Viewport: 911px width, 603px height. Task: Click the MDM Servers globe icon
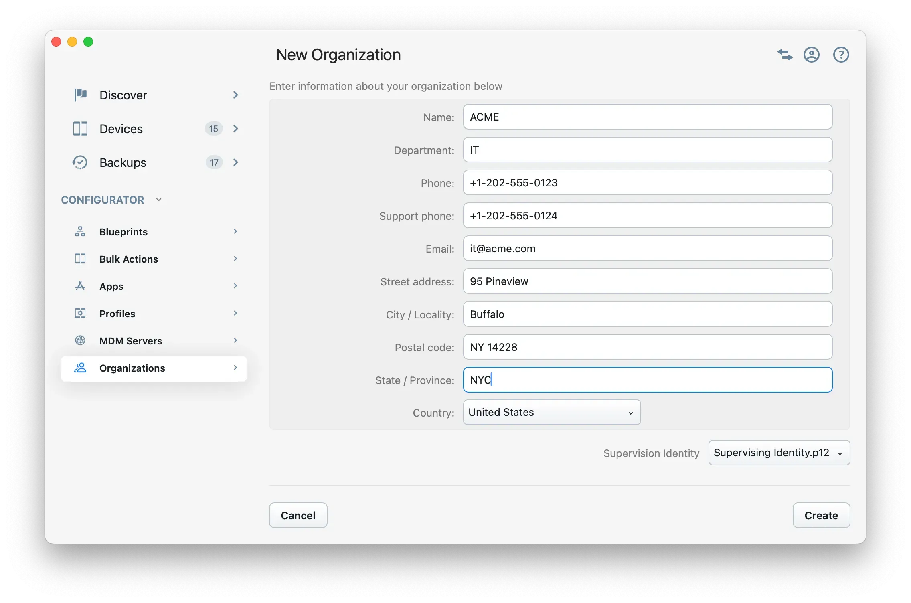80,340
